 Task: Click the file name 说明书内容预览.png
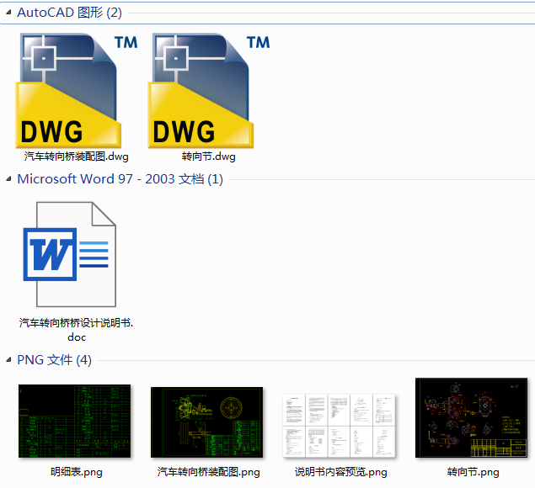[341, 472]
